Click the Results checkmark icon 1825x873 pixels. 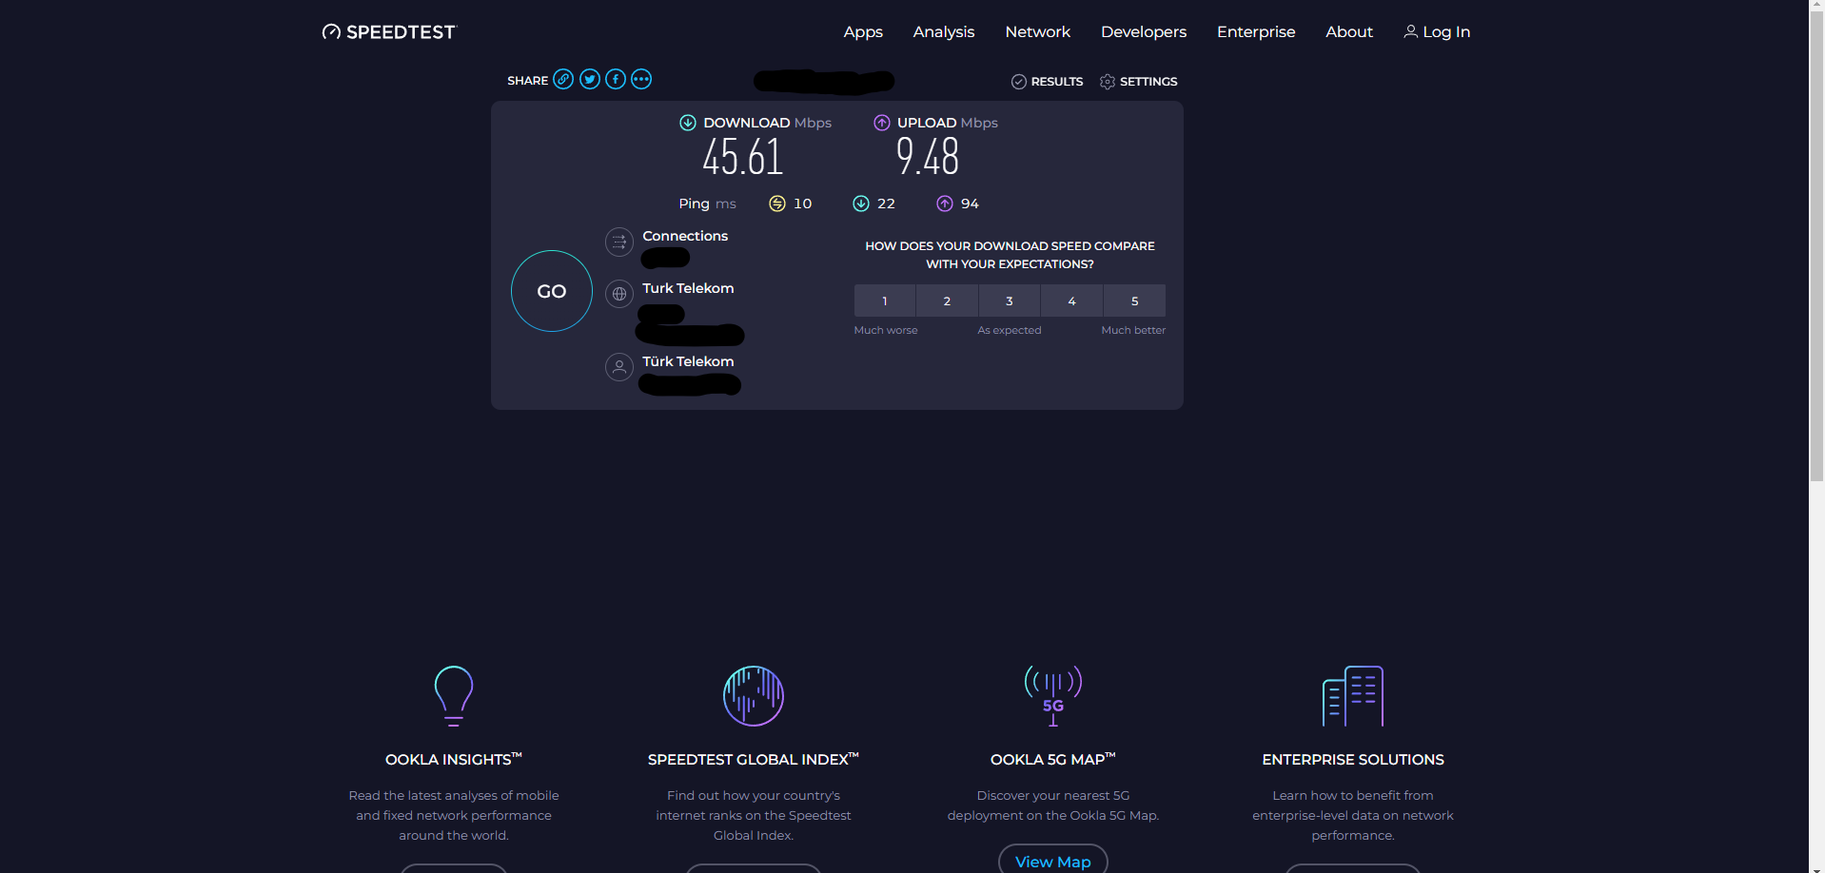[1018, 82]
